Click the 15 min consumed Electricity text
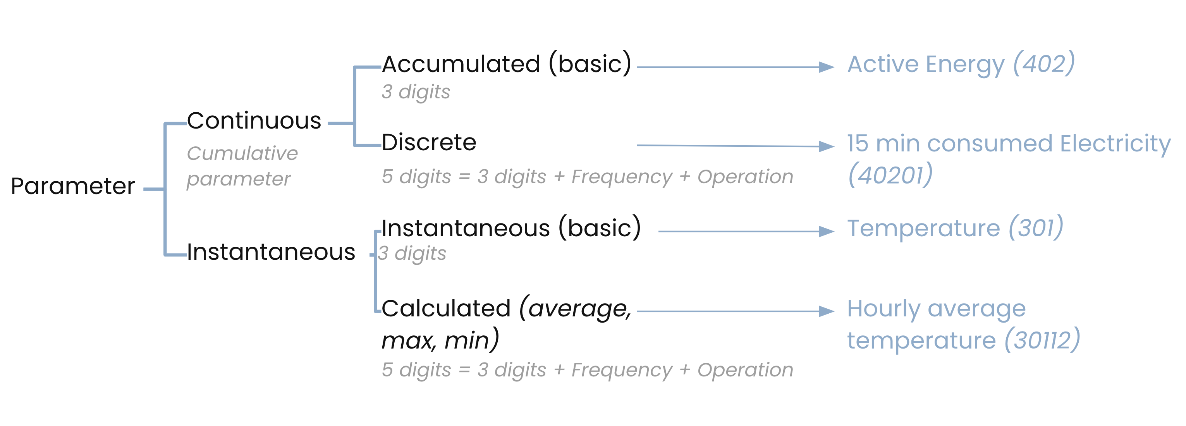 pos(1008,144)
